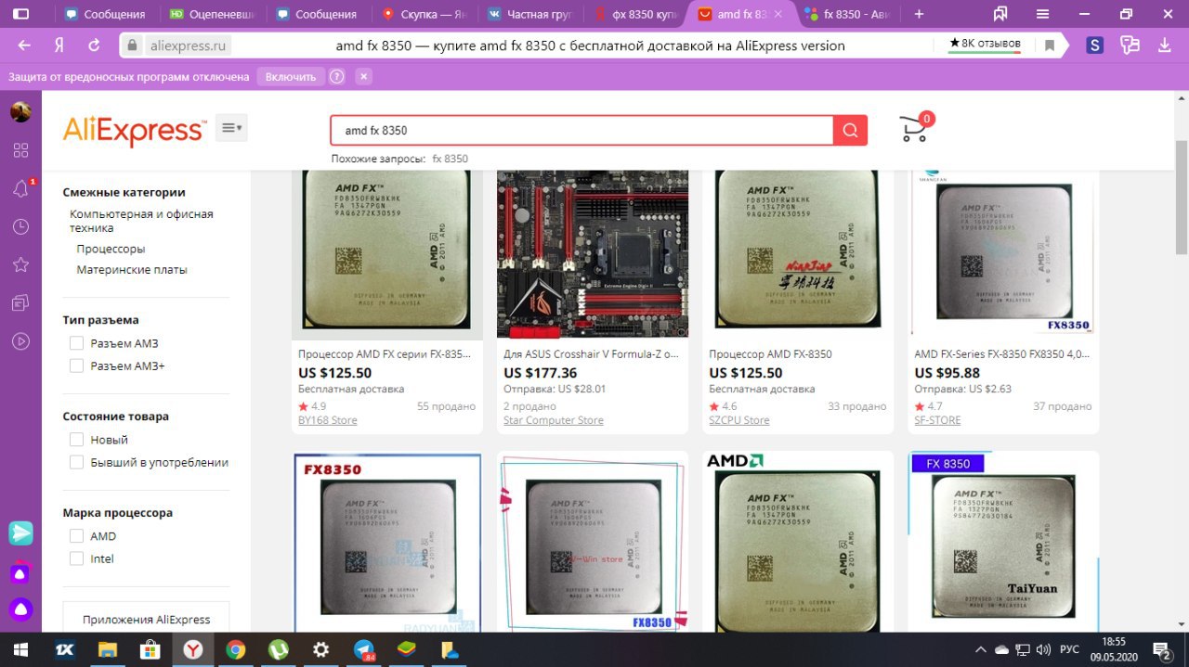
Task: Check the Intel brand filter
Action: pyautogui.click(x=77, y=558)
